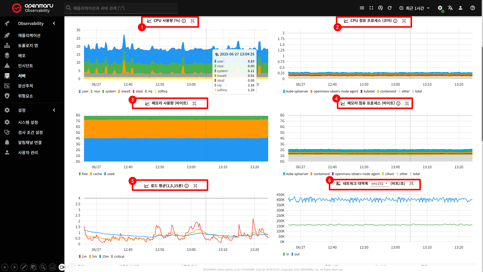Open the ens192 network interface dropdown
The height and width of the screenshot is (272, 483).
[379, 184]
